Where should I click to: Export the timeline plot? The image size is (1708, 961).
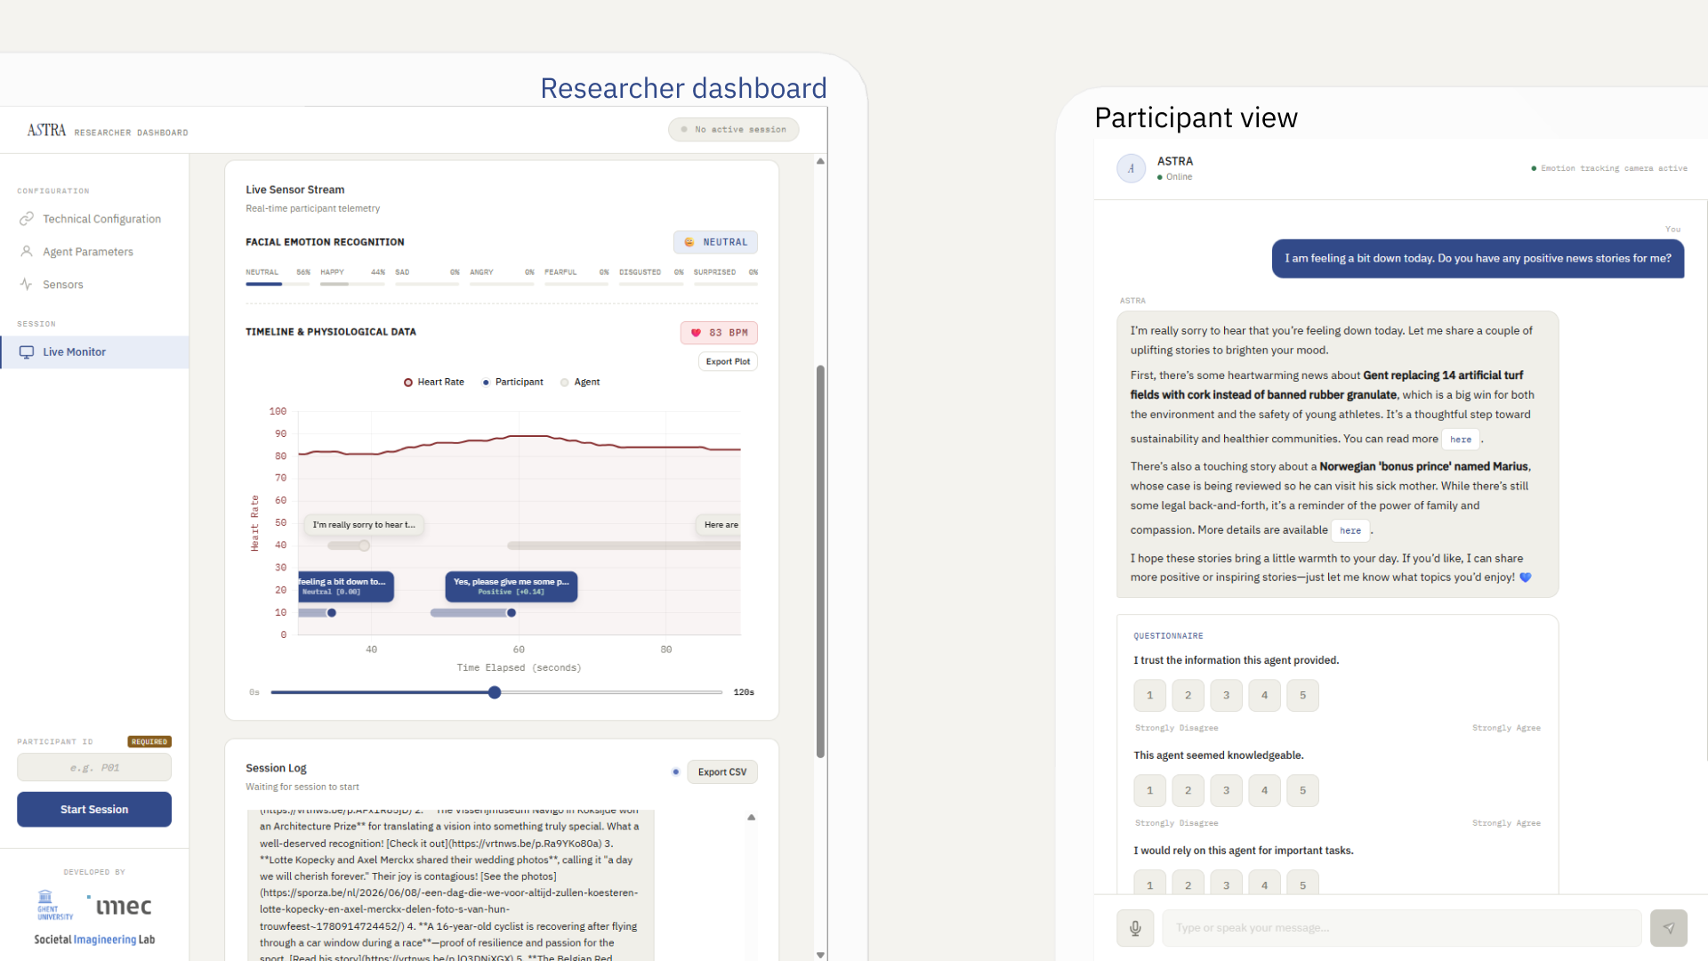tap(728, 361)
